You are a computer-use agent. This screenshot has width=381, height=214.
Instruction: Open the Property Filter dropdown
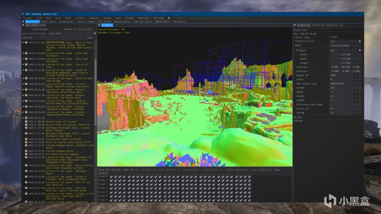pyautogui.click(x=346, y=42)
